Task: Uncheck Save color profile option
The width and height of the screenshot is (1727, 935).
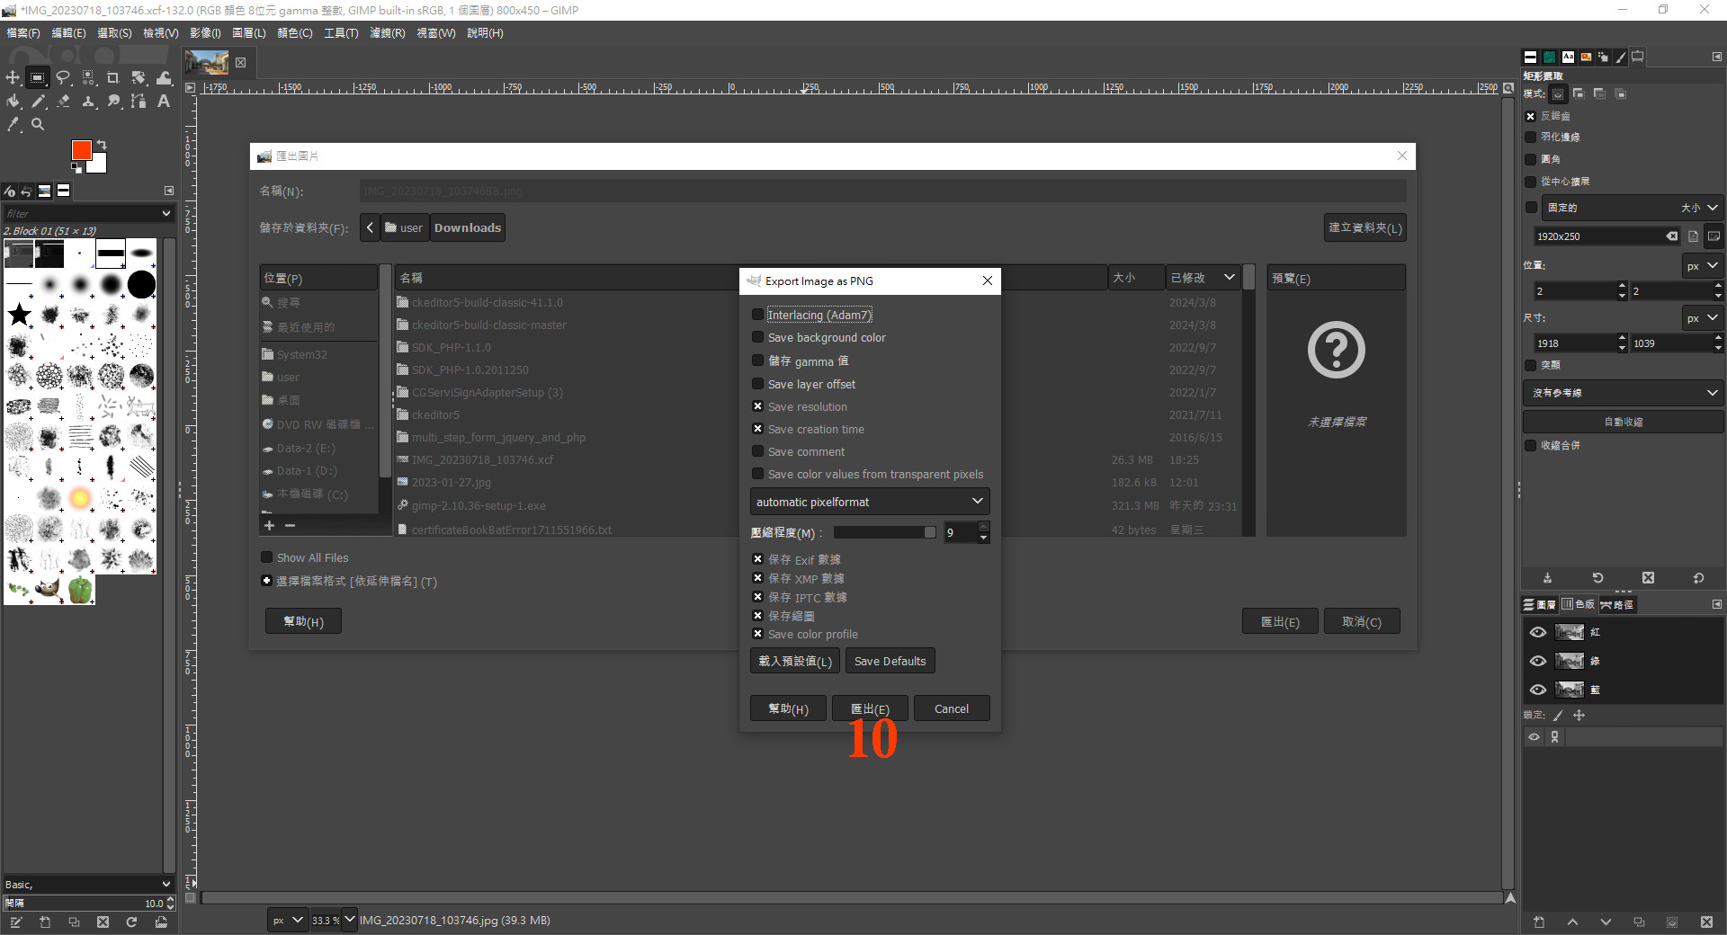Action: point(757,634)
